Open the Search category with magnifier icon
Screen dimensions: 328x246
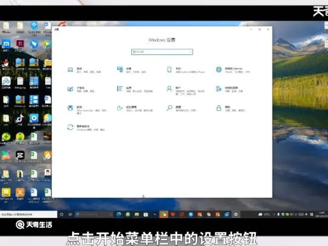181,108
